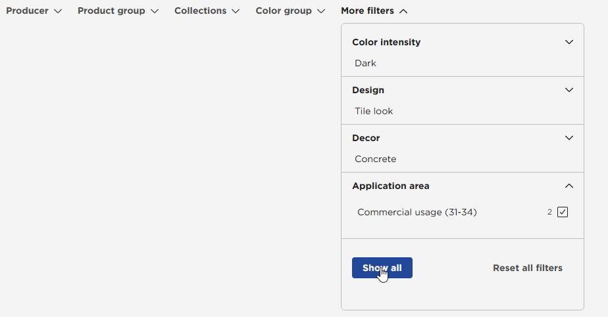Select the Dark color intensity value

coord(365,63)
